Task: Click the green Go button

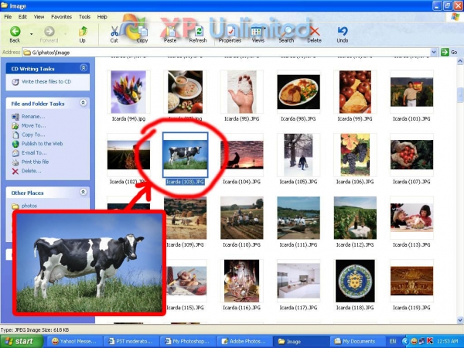Action: 449,53
